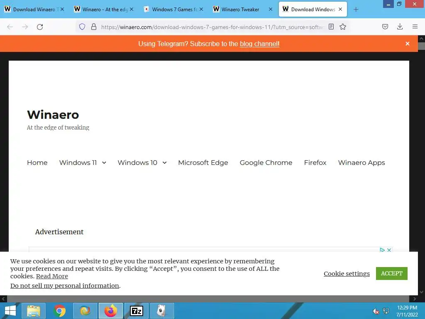The image size is (425, 319).
Task: Open the Solitaire cards taskbar icon
Action: [x=162, y=311]
